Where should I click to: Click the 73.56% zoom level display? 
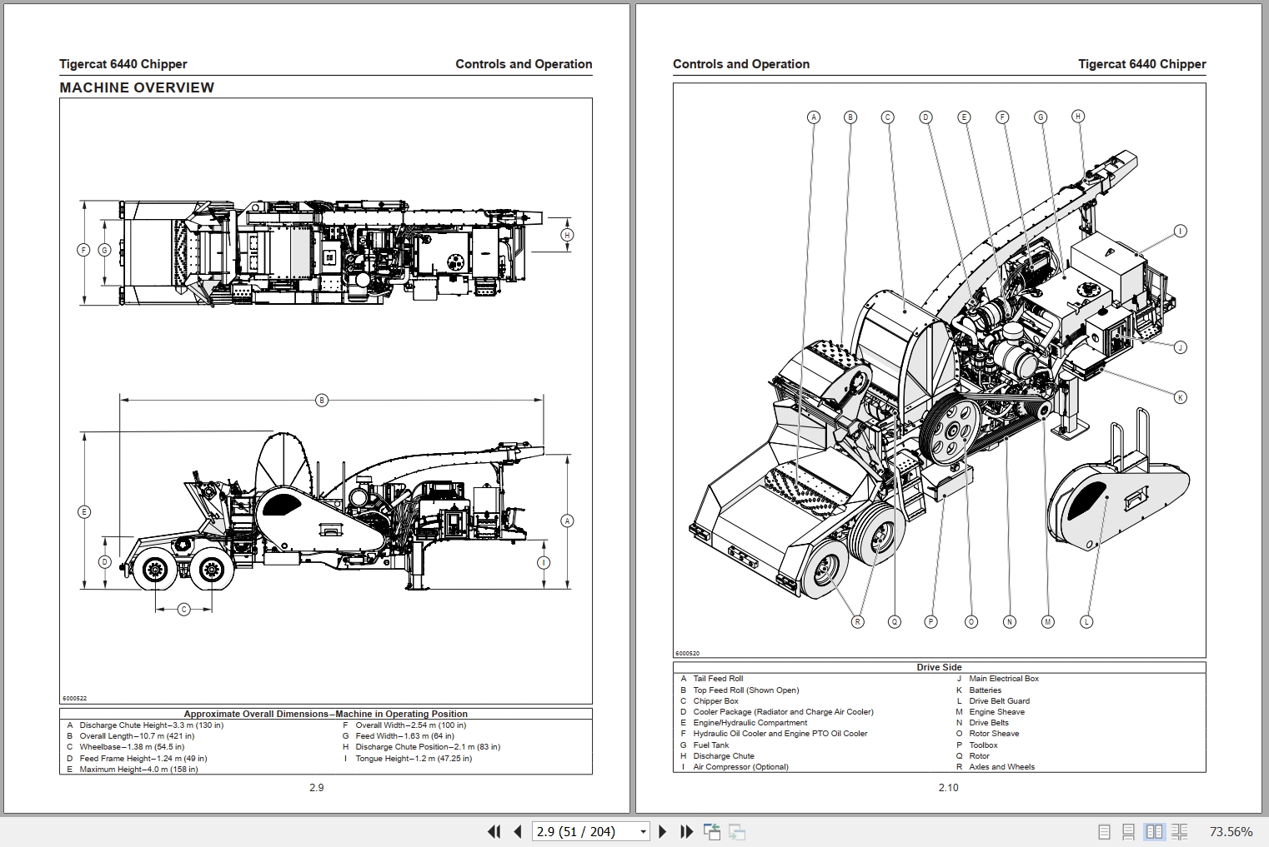pyautogui.click(x=1230, y=831)
